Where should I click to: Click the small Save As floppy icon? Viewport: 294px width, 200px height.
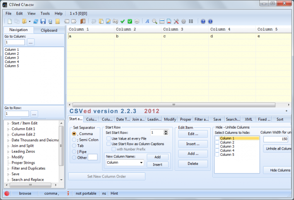click(50, 22)
